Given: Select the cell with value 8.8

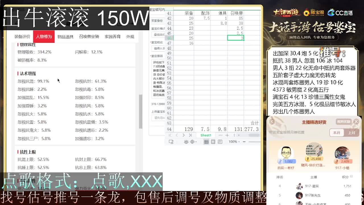Looking at the screenshot, I should (x=219, y=23).
